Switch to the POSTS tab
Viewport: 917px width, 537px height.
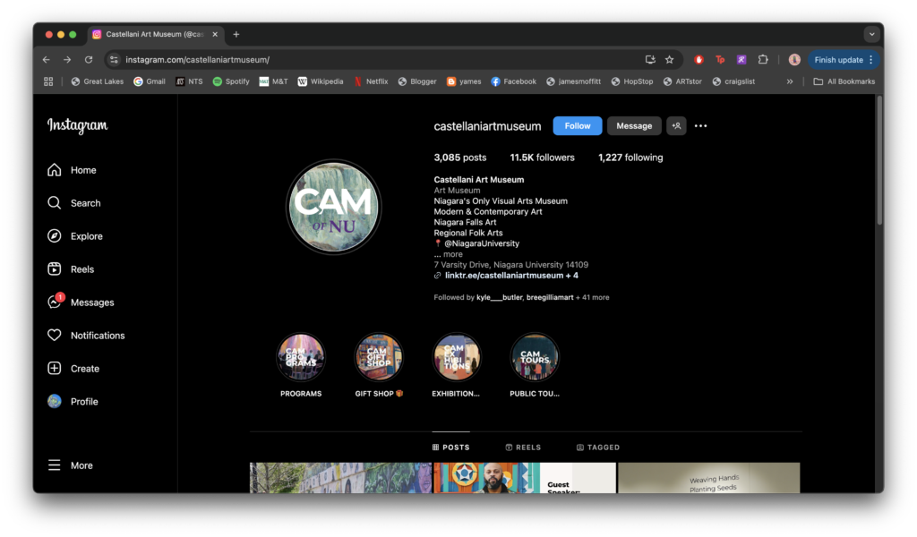pos(451,447)
